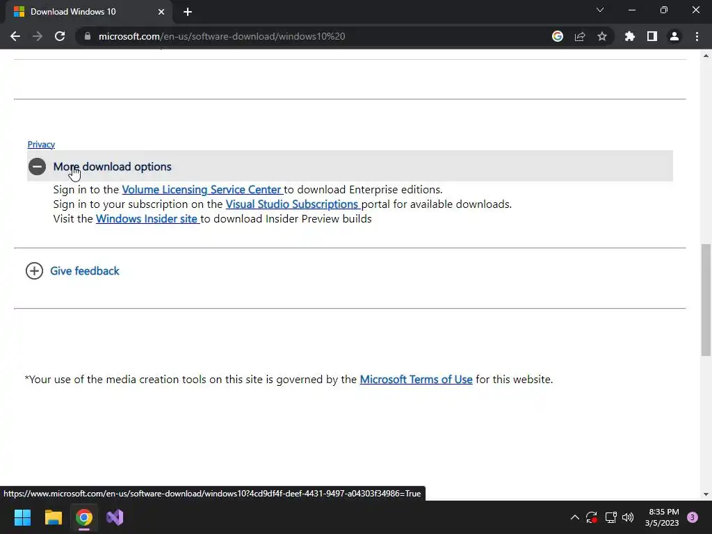Close the Download Windows 10 tab

pos(161,12)
